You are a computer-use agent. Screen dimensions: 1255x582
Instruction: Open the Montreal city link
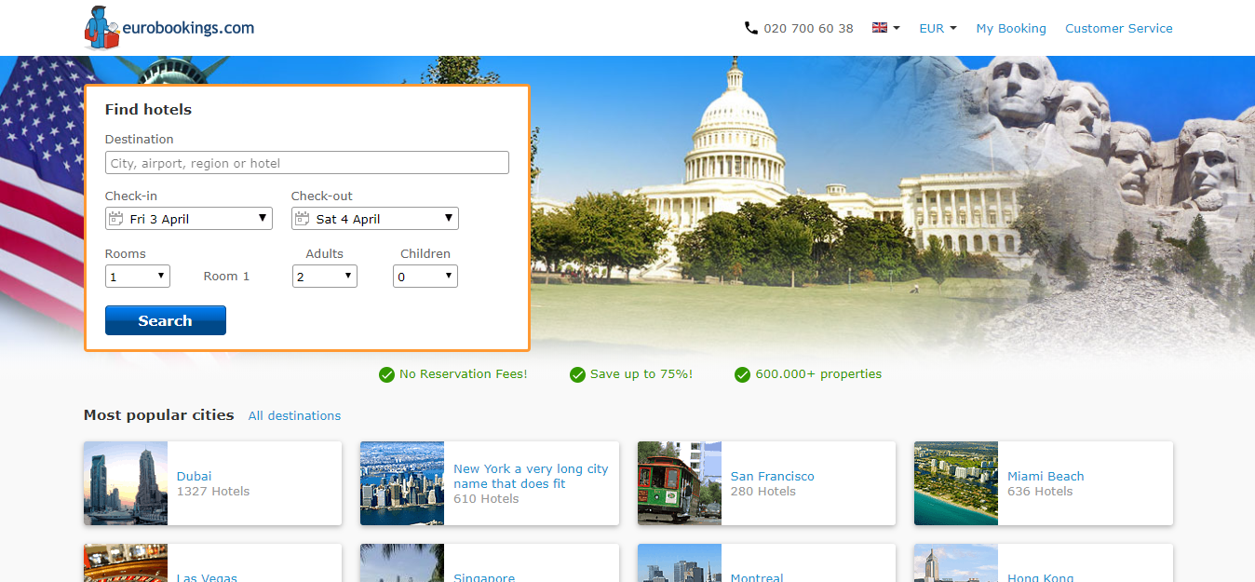[757, 577]
